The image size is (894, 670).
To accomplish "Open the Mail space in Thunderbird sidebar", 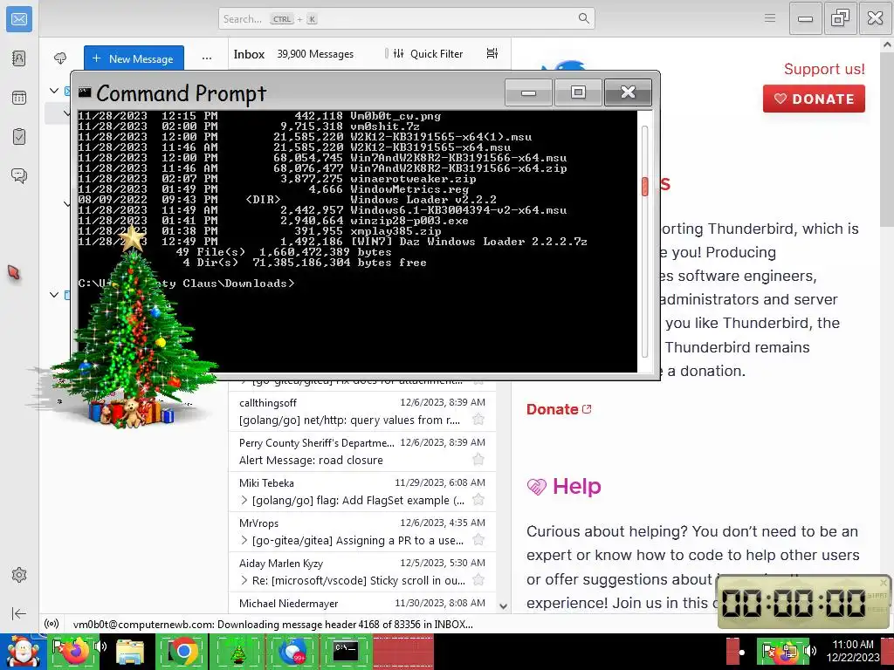I will (x=19, y=19).
